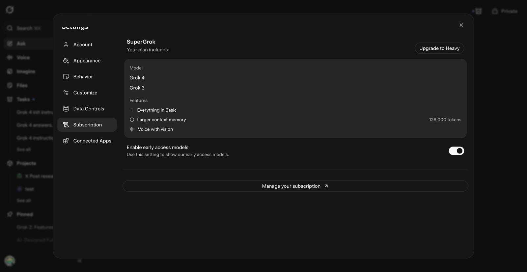Open Search in the background sidebar

28,28
